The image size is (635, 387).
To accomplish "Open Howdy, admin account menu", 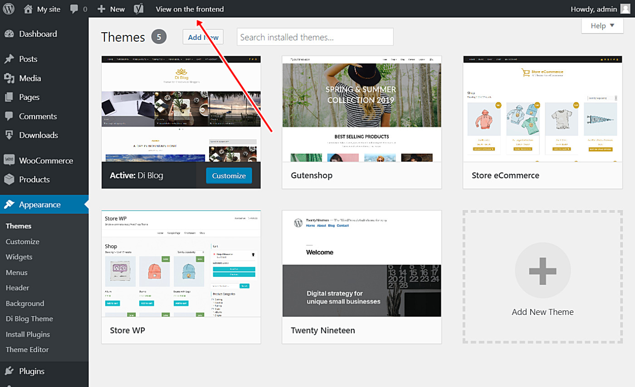I will point(600,9).
